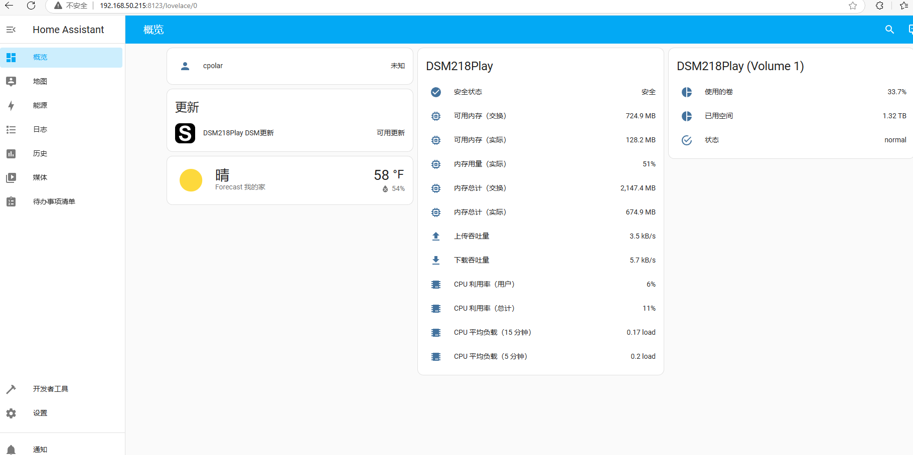This screenshot has height=455, width=913.
Task: Click the normal status value
Action: point(895,140)
